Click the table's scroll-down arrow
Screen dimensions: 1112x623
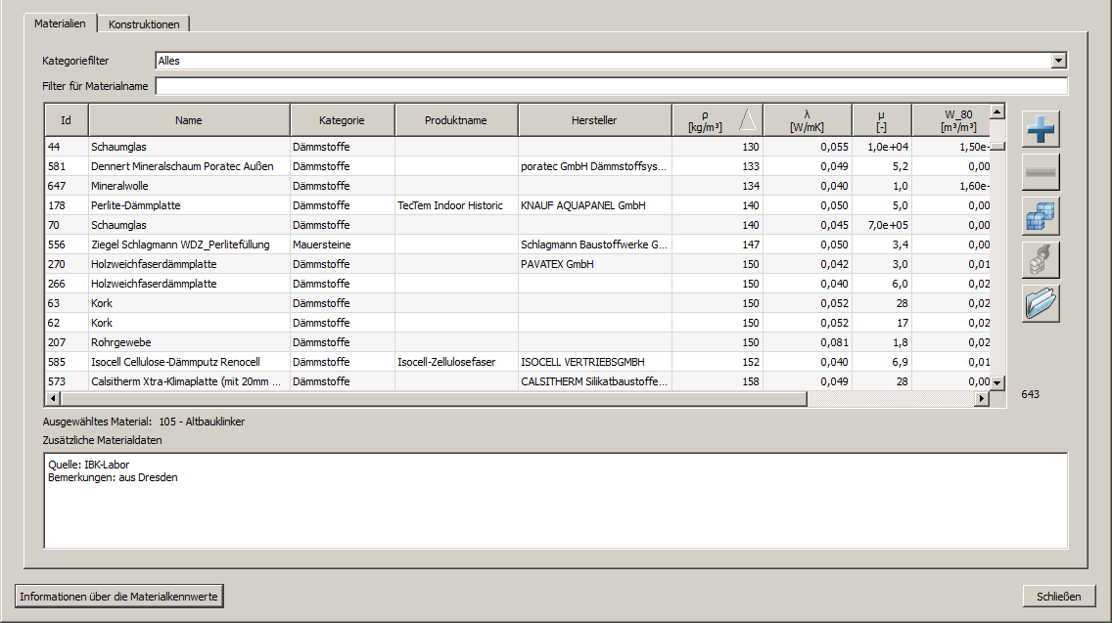pyautogui.click(x=997, y=382)
